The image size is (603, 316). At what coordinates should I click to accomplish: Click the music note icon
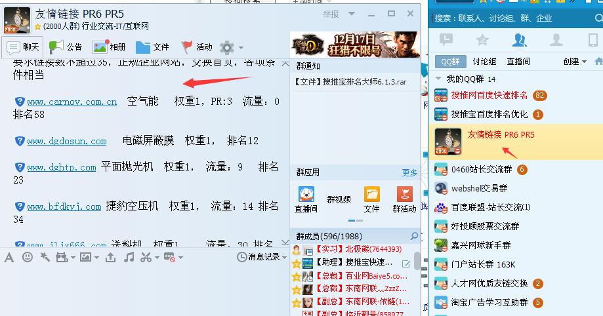129,257
